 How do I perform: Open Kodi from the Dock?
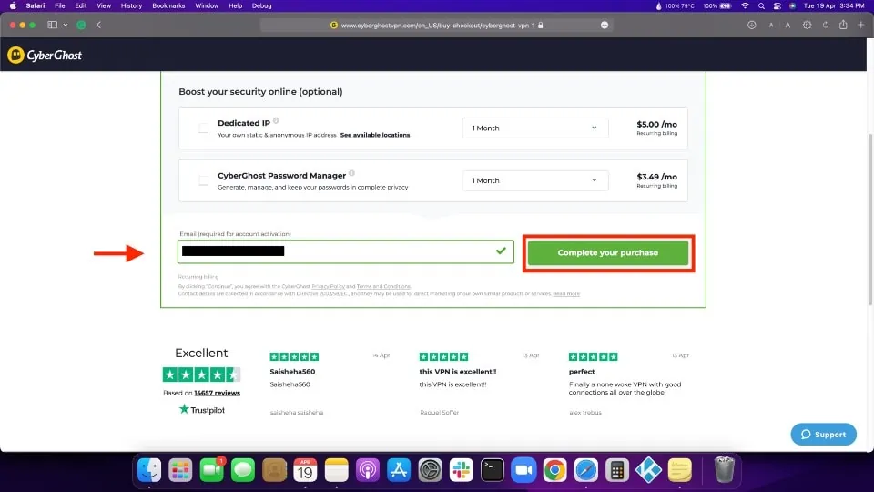tap(649, 470)
